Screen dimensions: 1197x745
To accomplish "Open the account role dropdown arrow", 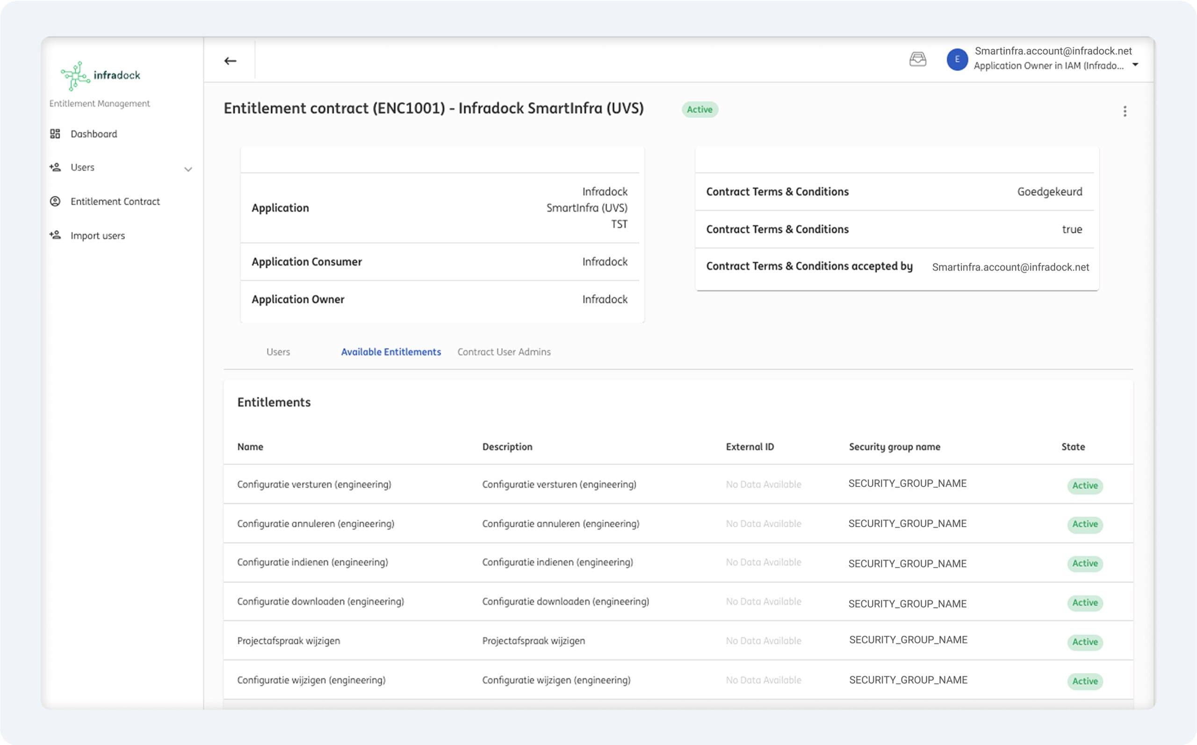I will coord(1135,64).
